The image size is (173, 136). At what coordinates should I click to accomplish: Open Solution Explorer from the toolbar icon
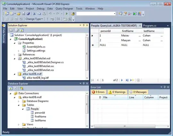click(120, 14)
